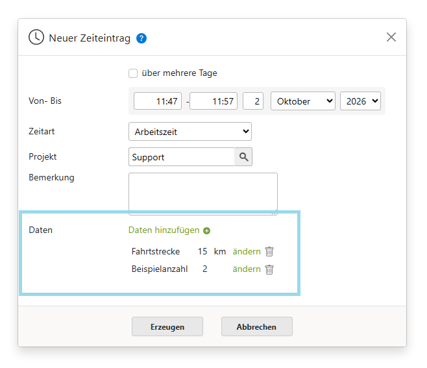Click the Daten label
The height and width of the screenshot is (368, 427).
tap(40, 230)
